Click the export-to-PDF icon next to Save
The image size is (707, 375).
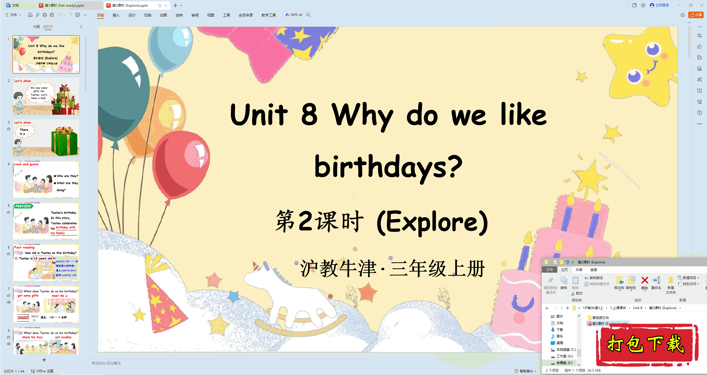38,15
